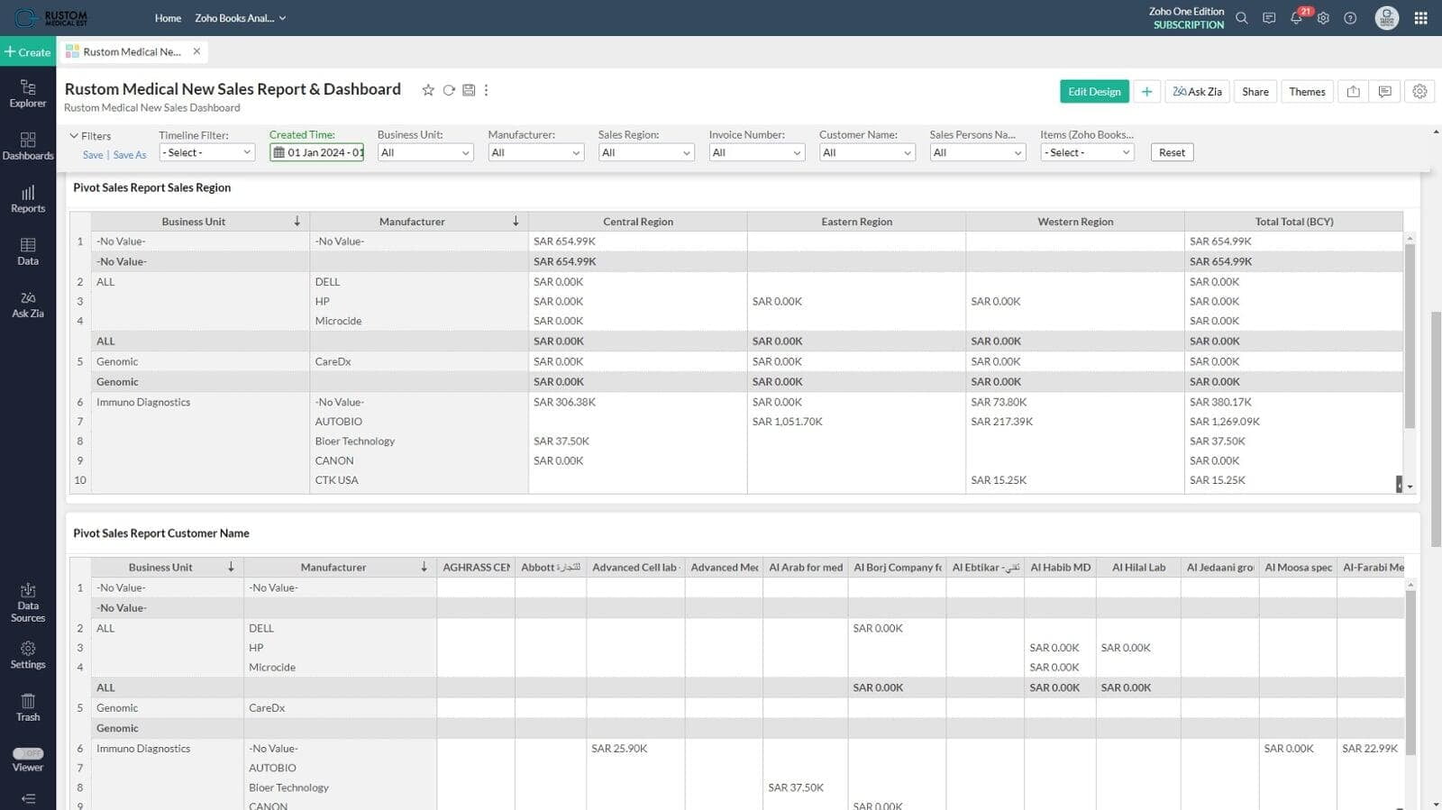Open the Customer Name filter dropdown
The image size is (1442, 810).
[x=867, y=152]
